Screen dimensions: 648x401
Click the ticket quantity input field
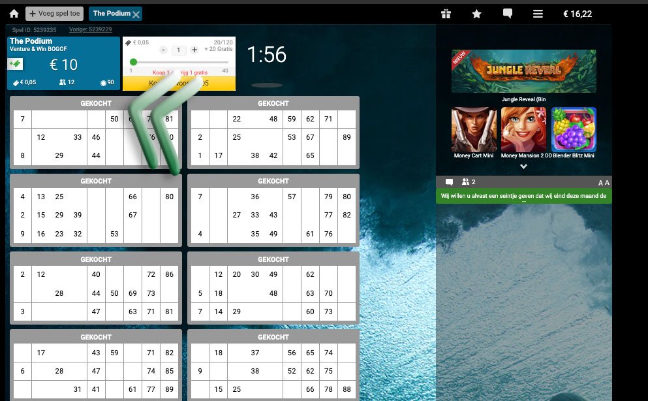point(179,50)
